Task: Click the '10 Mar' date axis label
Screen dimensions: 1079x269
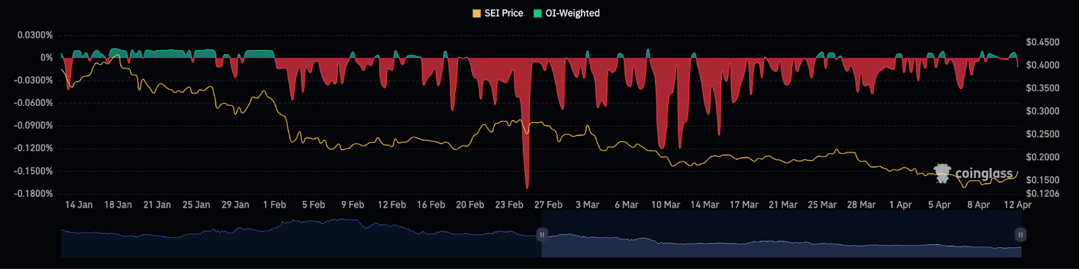Action: (666, 205)
